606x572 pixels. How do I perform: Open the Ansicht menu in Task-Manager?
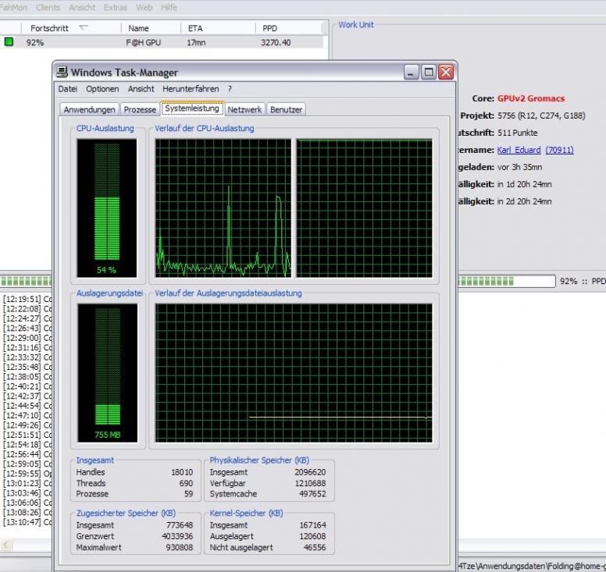tap(141, 89)
